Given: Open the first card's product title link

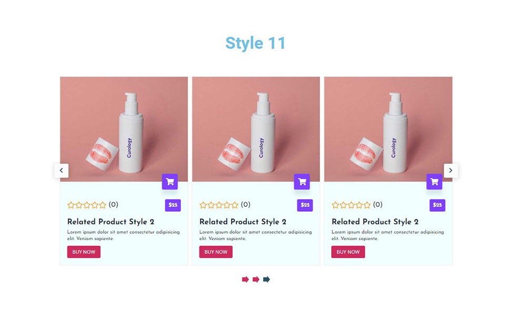Looking at the screenshot, I should pos(111,222).
